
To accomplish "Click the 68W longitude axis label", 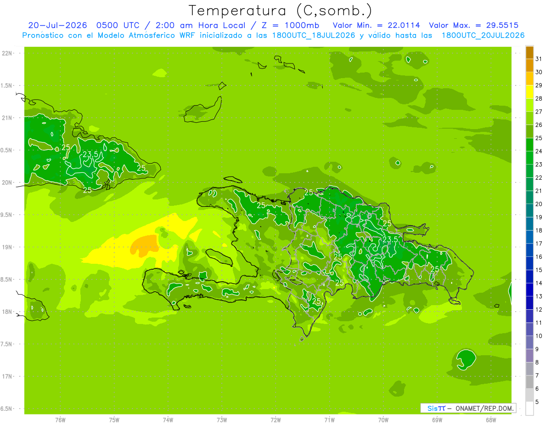I will click(490, 420).
